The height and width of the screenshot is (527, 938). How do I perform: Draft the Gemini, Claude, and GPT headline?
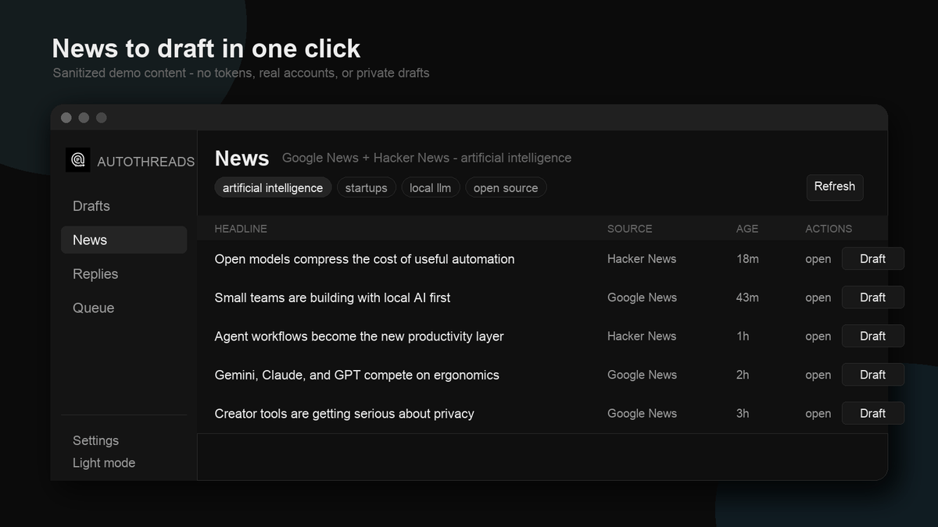tap(872, 375)
